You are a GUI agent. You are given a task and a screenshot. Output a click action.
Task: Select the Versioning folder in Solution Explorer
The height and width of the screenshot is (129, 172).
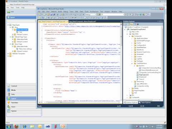click(x=140, y=82)
